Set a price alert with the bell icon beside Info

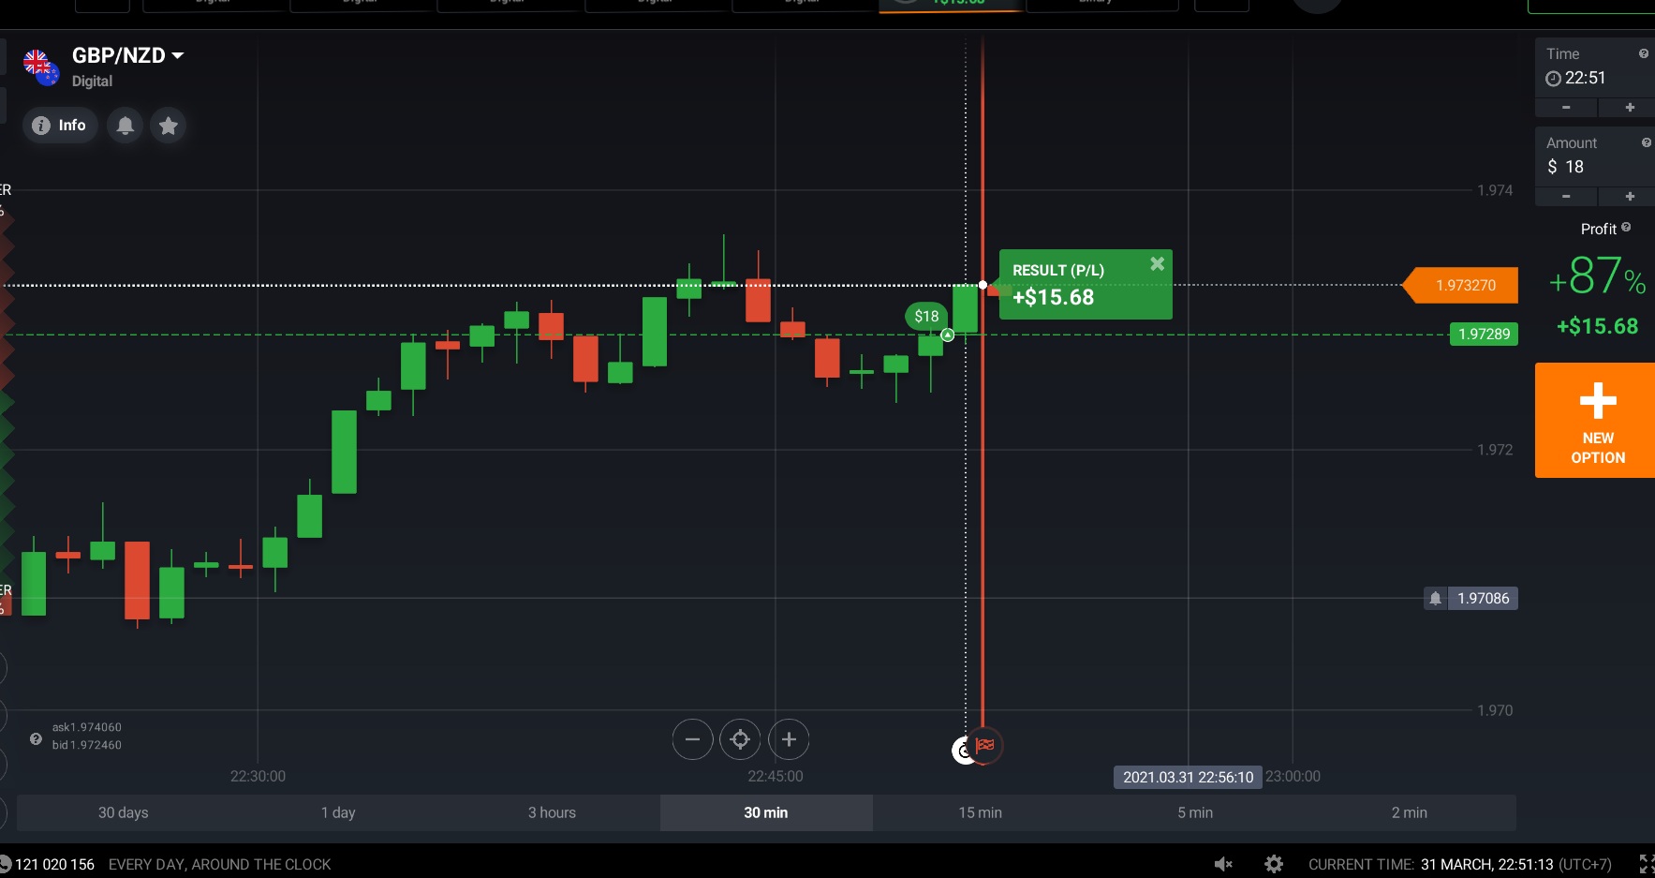click(125, 126)
